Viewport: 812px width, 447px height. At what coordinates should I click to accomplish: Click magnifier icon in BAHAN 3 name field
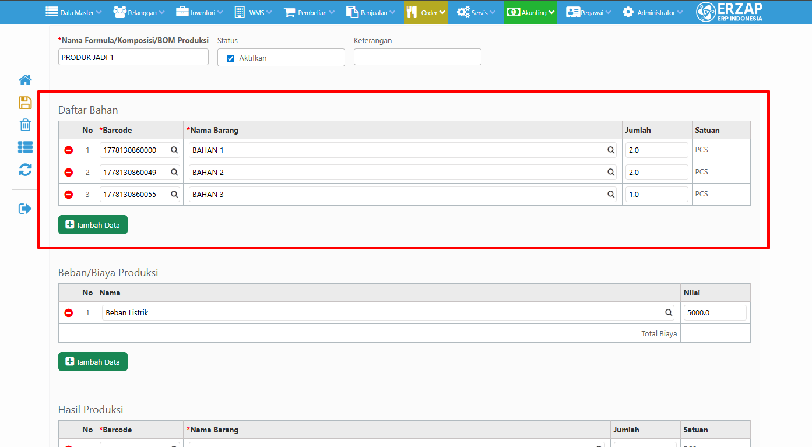click(x=611, y=194)
